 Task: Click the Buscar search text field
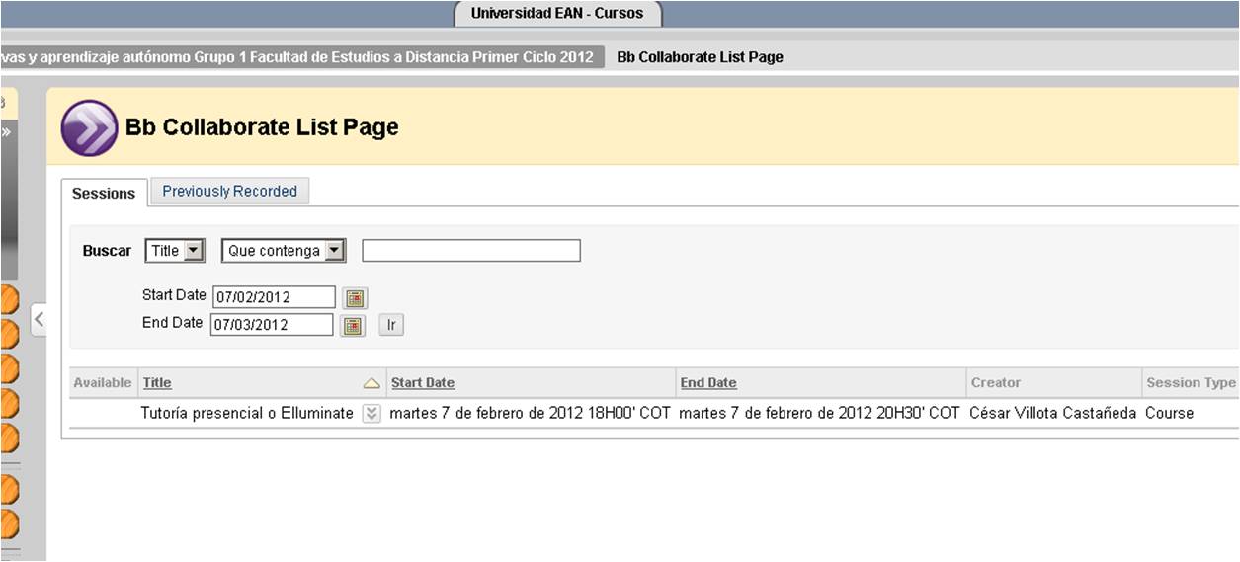coord(470,251)
